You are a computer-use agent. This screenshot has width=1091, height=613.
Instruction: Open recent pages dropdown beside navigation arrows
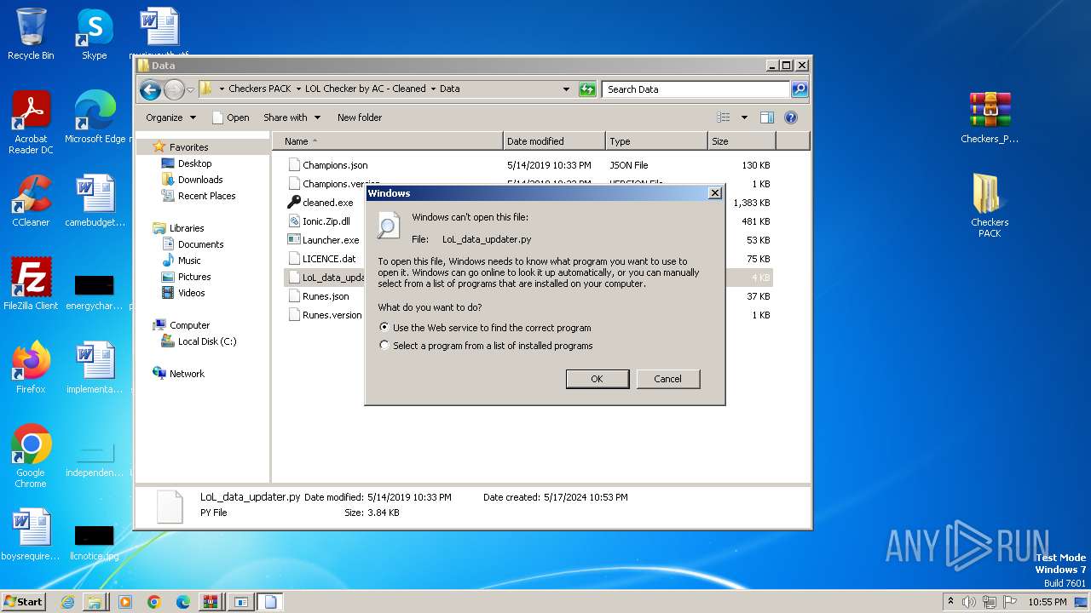191,89
